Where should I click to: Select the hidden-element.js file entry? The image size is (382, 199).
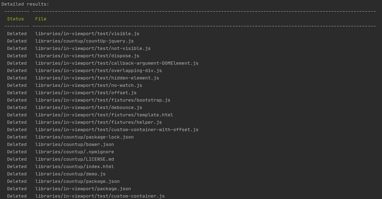pyautogui.click(x=97, y=78)
